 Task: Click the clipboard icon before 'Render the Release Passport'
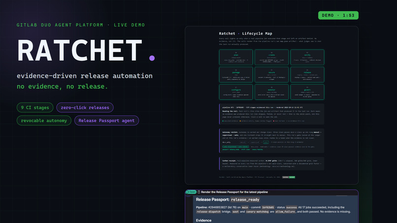pyautogui.click(x=199, y=192)
